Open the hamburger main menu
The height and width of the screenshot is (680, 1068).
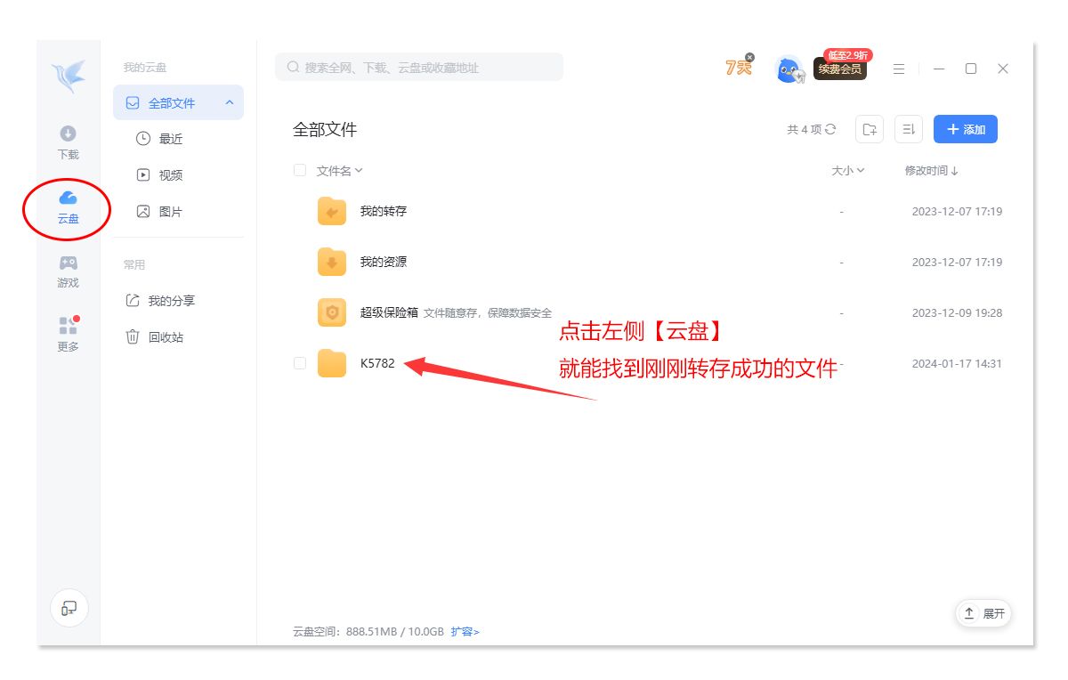click(x=899, y=69)
